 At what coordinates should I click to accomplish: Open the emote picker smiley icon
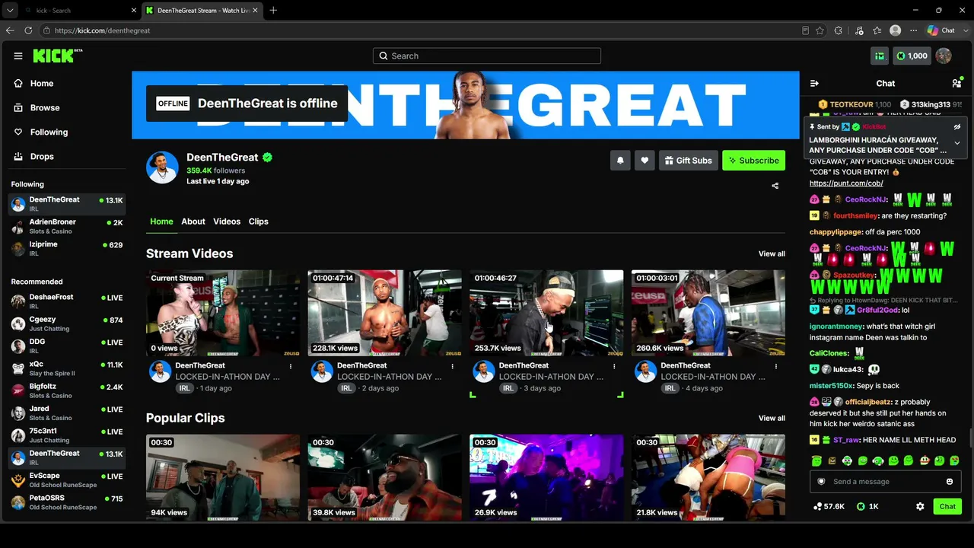[x=950, y=481]
